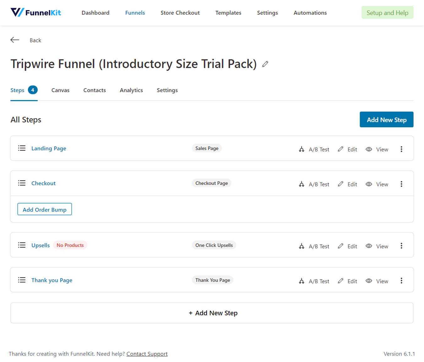Follow the Contact Support link
This screenshot has width=424, height=362.
147,354
